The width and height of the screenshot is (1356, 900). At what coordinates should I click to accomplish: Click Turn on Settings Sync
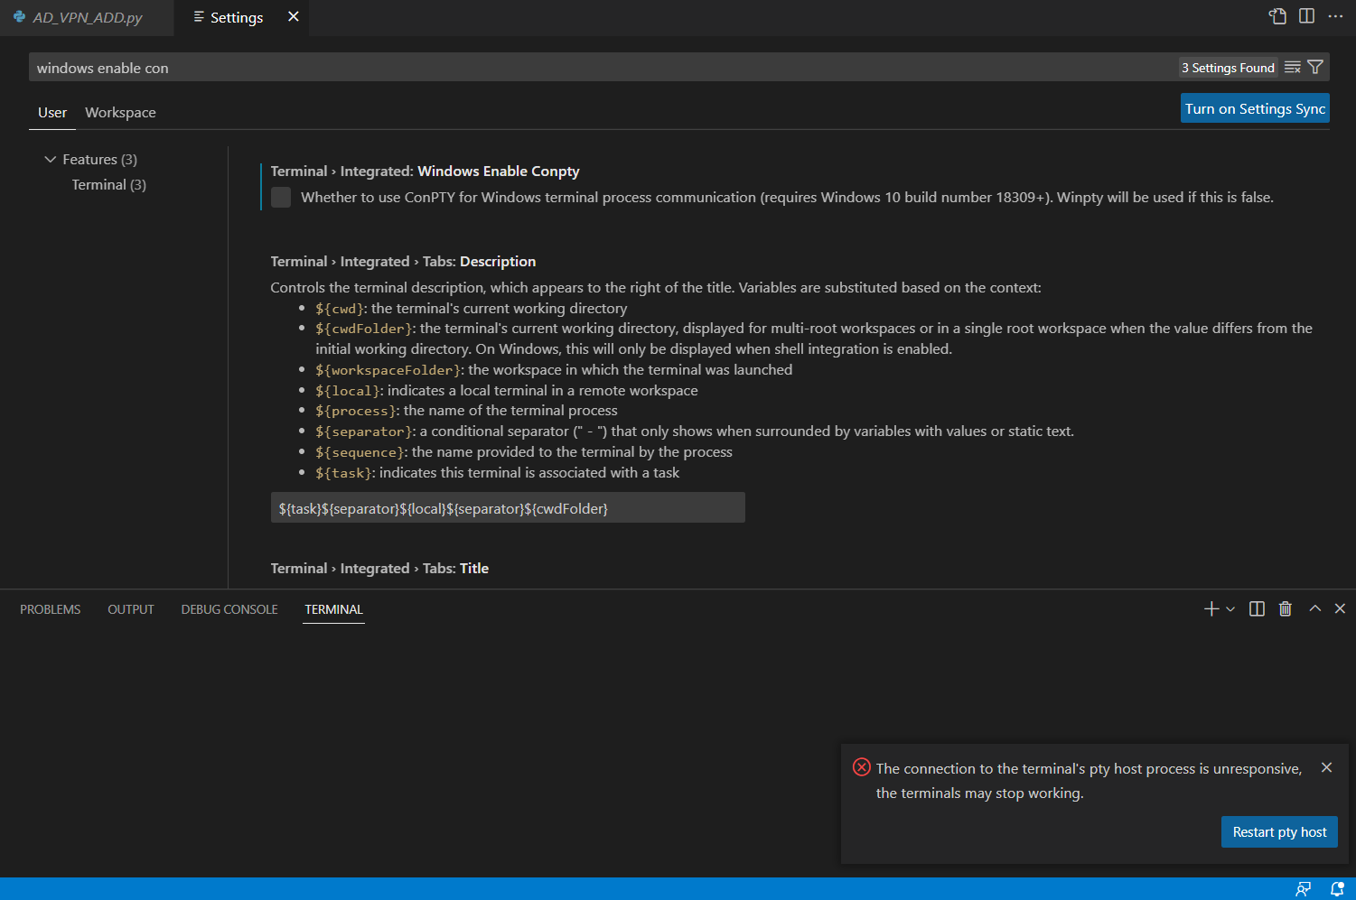[x=1255, y=107]
